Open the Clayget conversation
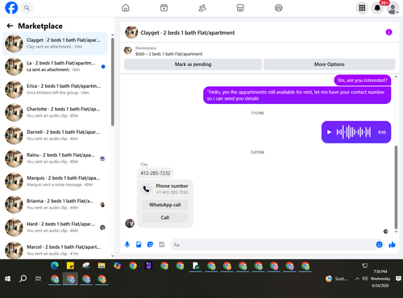 point(55,43)
